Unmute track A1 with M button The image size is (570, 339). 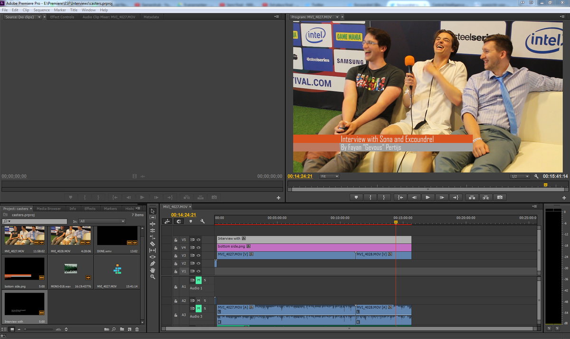pyautogui.click(x=199, y=280)
